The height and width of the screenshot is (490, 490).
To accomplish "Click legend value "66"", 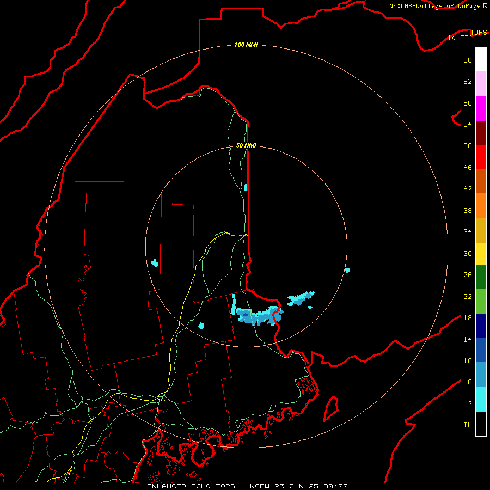I will [468, 60].
